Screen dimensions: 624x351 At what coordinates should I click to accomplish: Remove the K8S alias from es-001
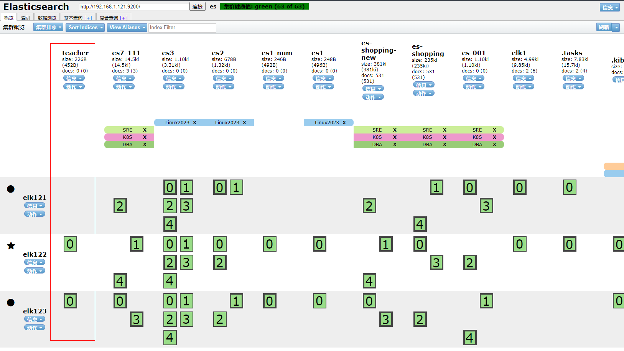[494, 137]
